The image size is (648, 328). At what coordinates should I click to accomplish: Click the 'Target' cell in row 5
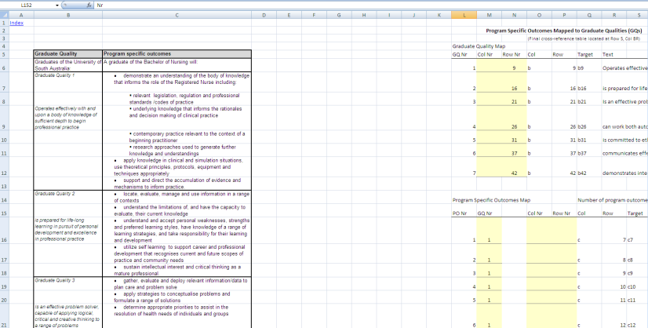589,54
